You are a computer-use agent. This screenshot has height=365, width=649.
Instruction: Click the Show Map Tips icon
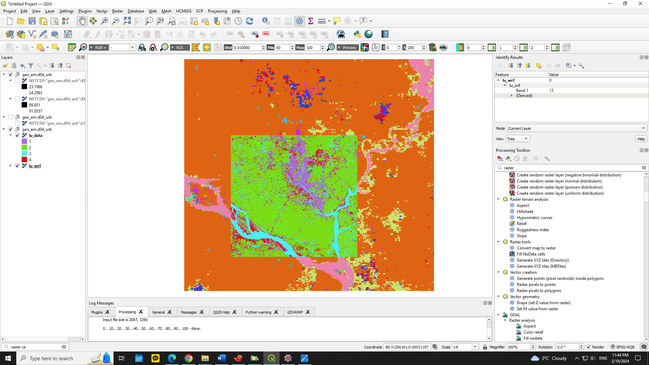337,21
